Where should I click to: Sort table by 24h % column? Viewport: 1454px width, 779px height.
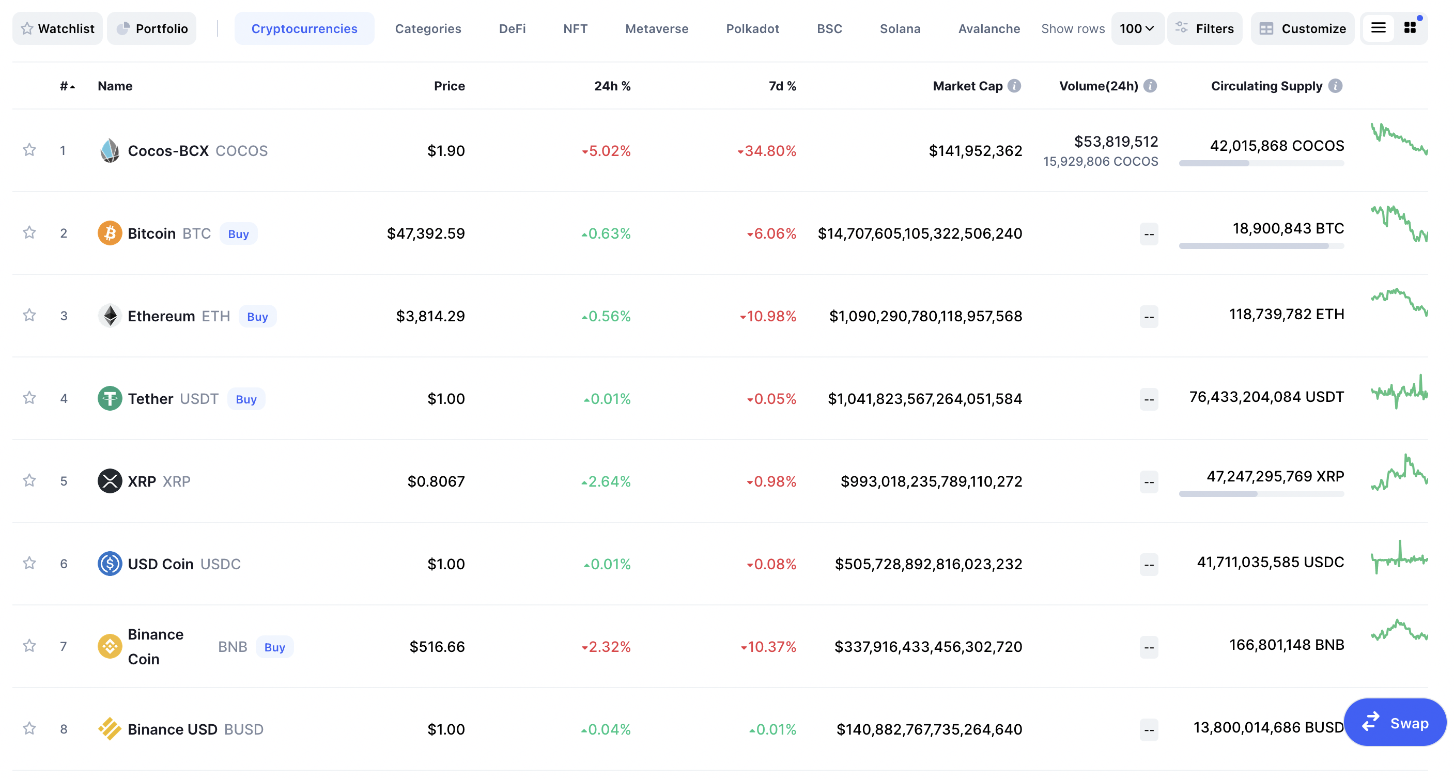[612, 86]
